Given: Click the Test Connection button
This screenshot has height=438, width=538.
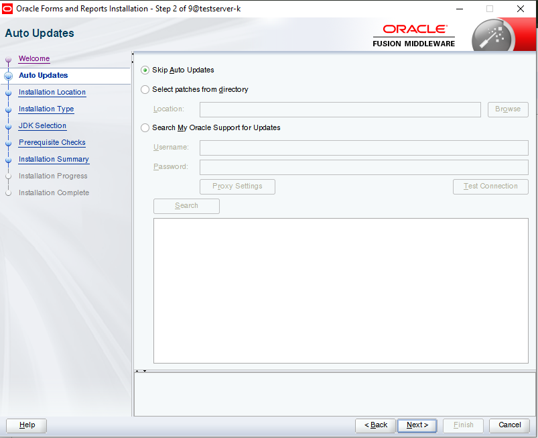Looking at the screenshot, I should coord(490,186).
